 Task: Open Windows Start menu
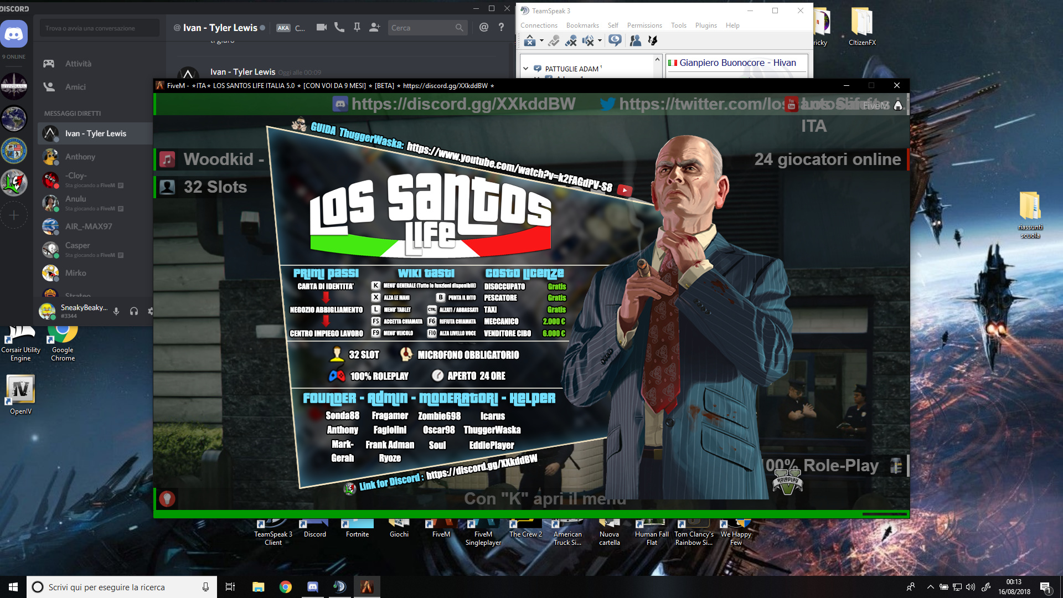tap(13, 587)
